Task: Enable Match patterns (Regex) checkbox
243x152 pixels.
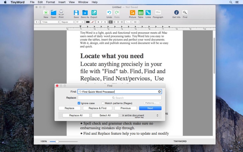Action: point(103,103)
